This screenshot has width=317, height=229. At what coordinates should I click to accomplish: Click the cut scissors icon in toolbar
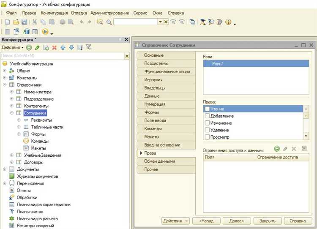tap(35, 22)
